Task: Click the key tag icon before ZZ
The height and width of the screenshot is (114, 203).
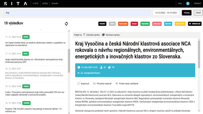Action: point(79,73)
